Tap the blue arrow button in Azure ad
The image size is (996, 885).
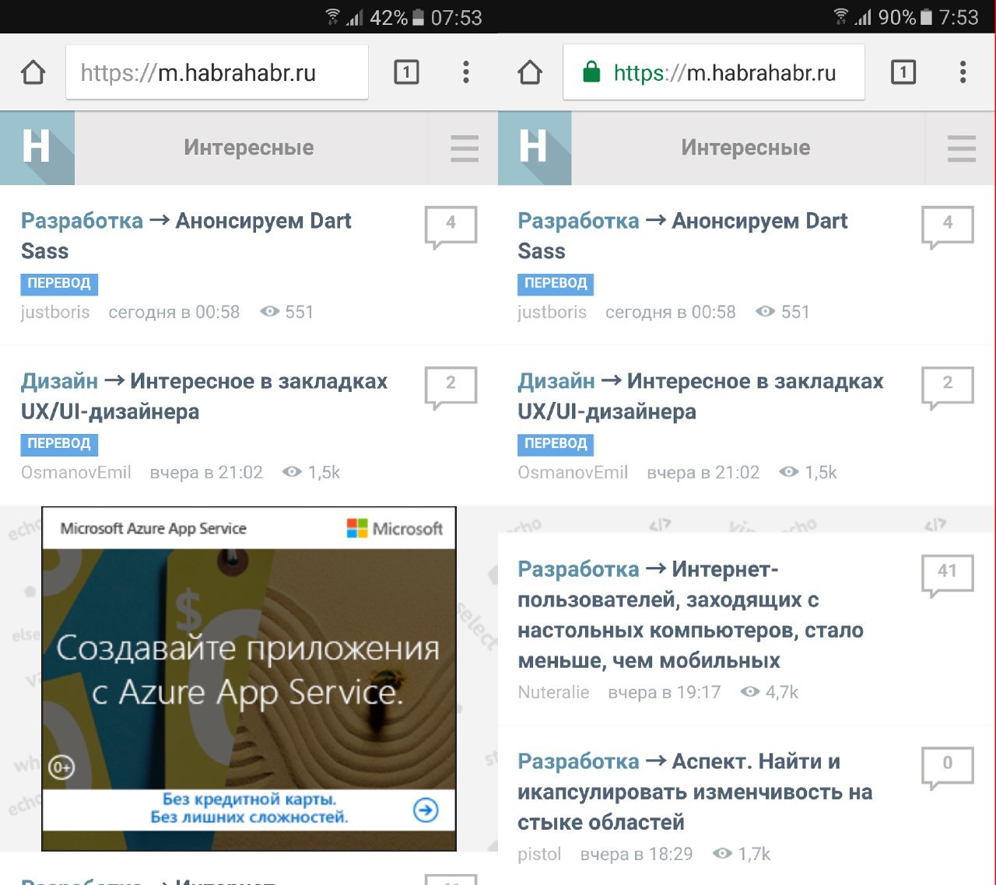tap(424, 810)
